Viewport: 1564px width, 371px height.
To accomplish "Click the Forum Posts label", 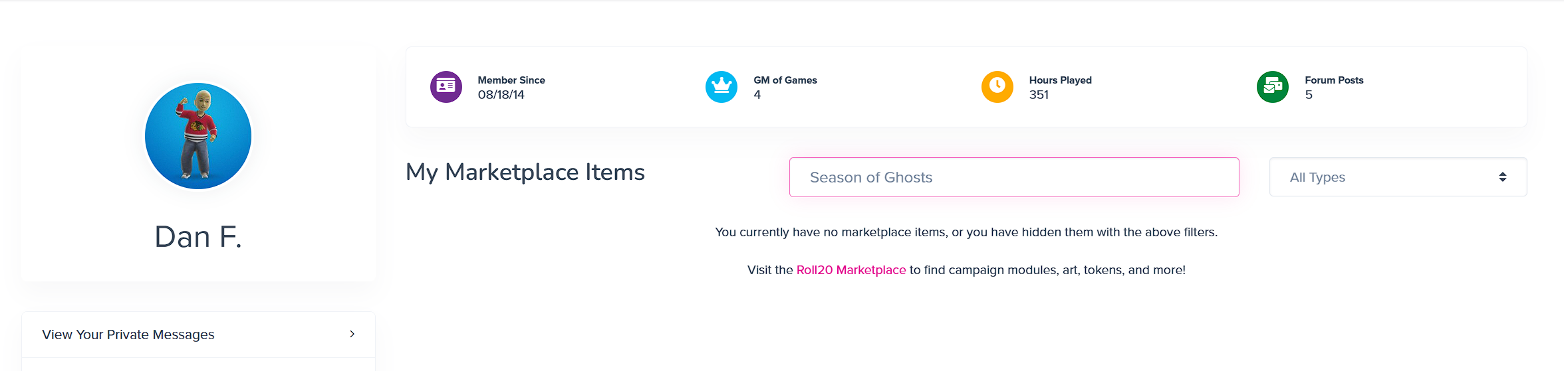I will click(x=1334, y=80).
